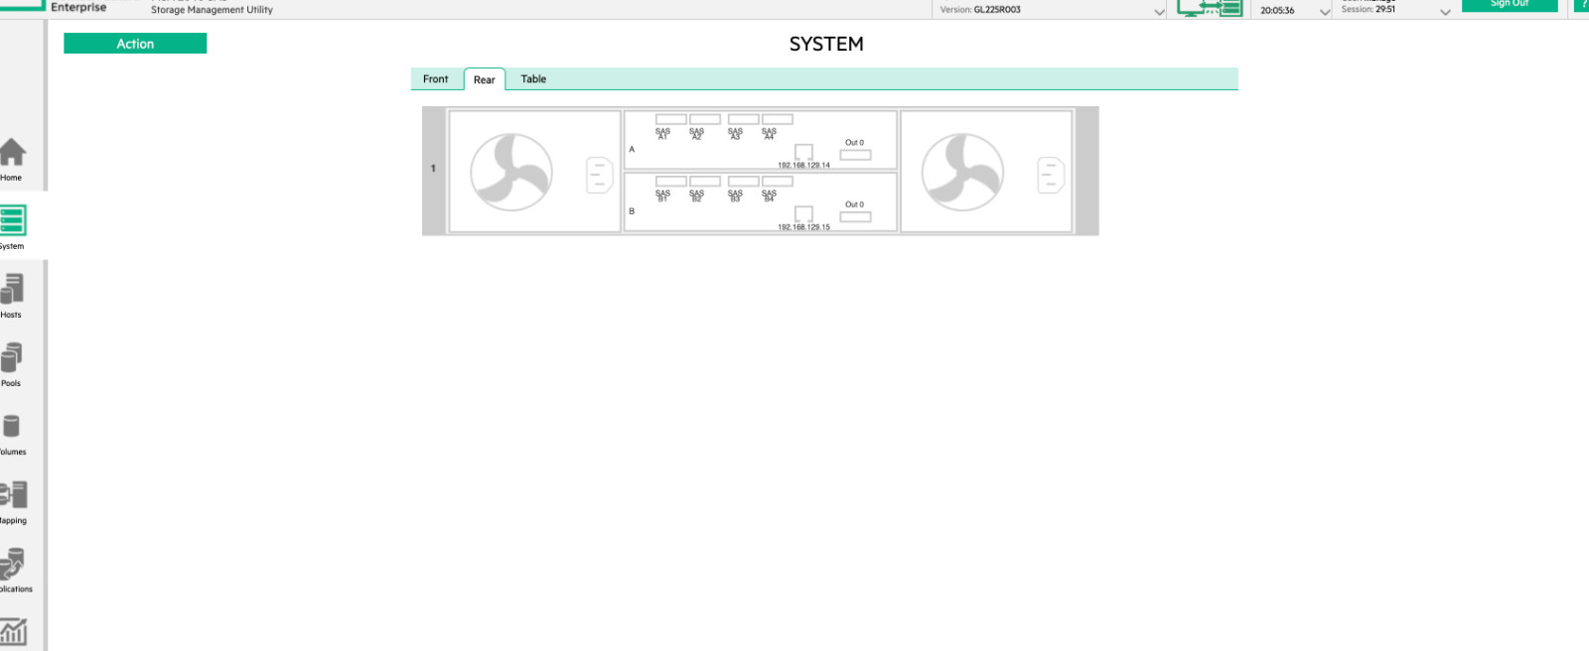Select SAS port B4 on controller B

click(777, 182)
